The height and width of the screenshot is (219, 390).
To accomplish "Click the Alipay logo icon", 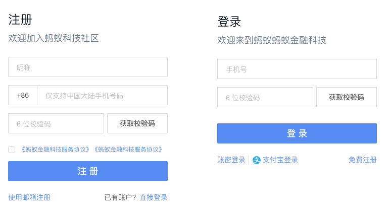I will pyautogui.click(x=257, y=160).
